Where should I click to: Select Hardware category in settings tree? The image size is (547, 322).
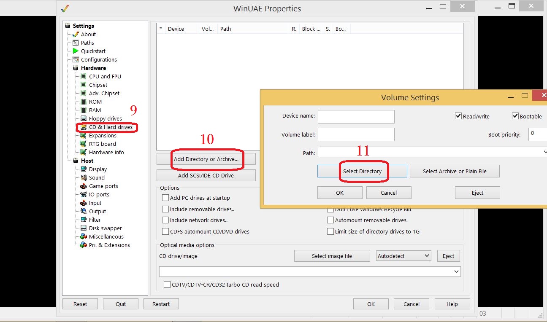pyautogui.click(x=93, y=68)
